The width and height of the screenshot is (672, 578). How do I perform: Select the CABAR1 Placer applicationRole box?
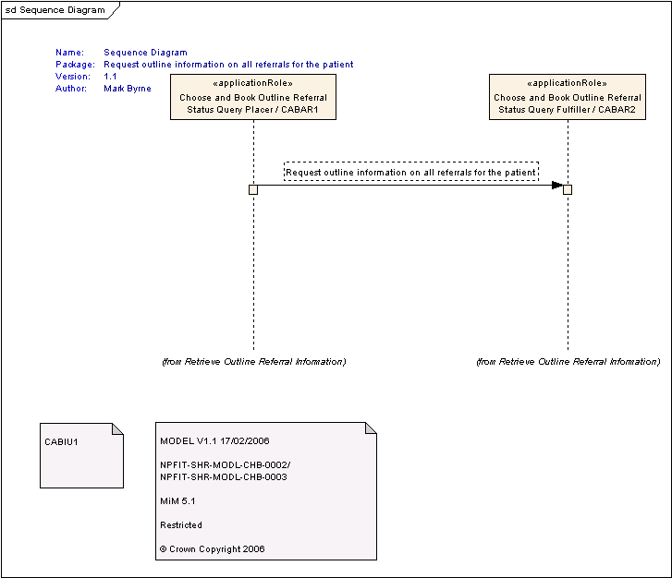(253, 97)
